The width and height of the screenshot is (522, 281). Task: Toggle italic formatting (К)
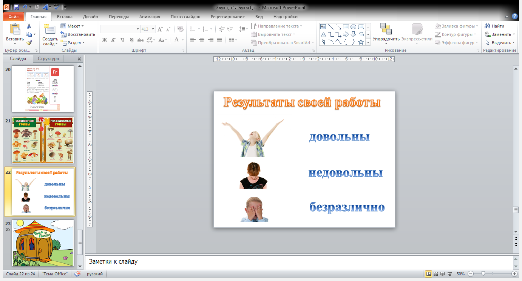click(x=113, y=40)
